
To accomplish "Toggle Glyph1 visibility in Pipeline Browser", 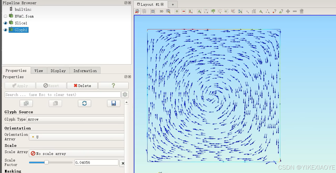I will tap(5, 30).
